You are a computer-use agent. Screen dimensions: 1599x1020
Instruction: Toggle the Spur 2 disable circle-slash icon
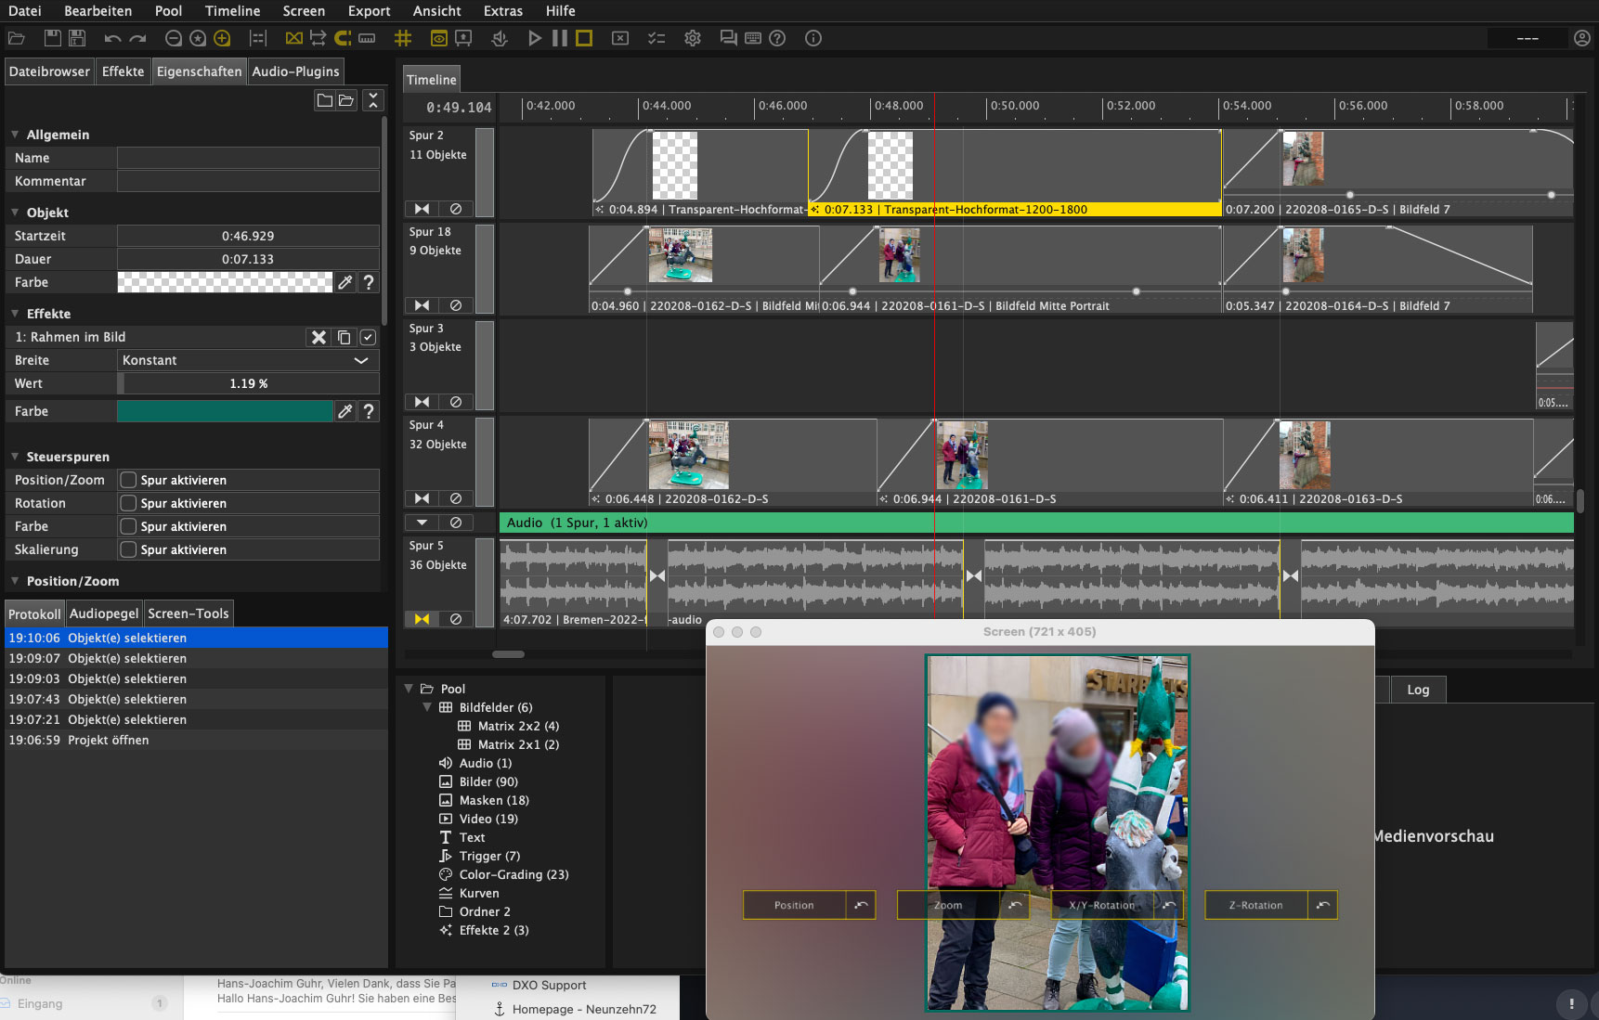point(456,209)
